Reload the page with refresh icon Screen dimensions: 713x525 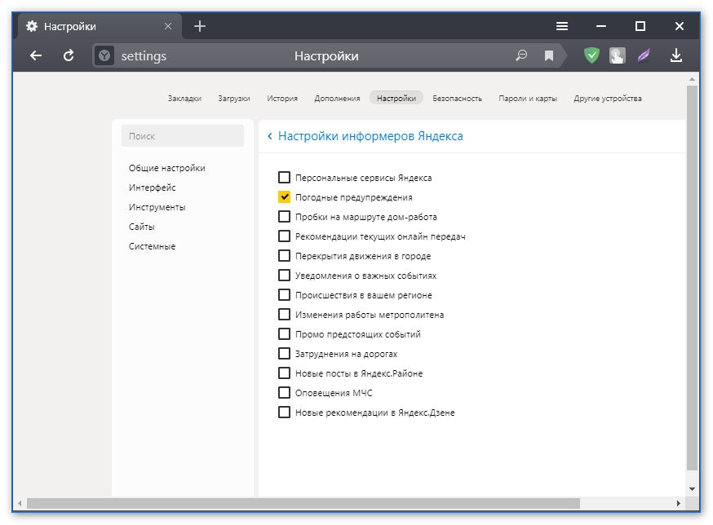tap(69, 56)
